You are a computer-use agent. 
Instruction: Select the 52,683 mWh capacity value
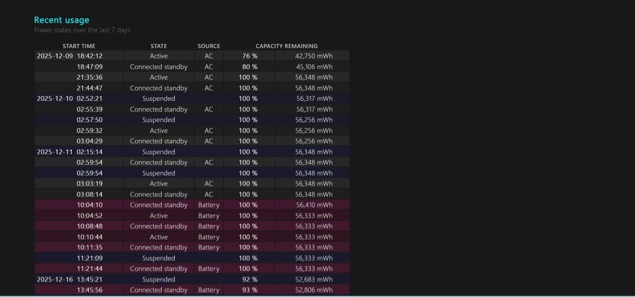pyautogui.click(x=313, y=279)
